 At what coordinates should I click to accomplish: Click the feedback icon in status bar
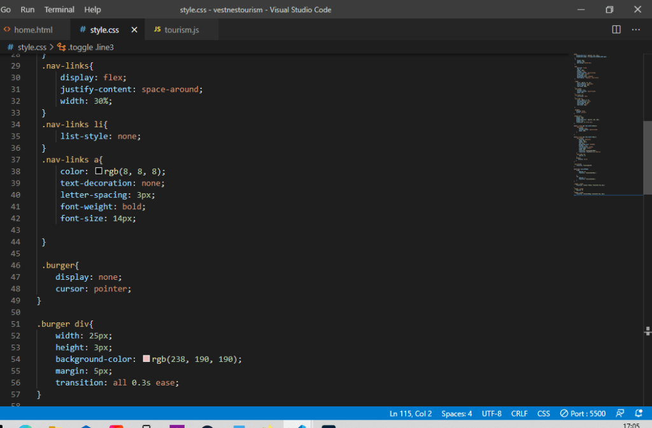point(620,413)
